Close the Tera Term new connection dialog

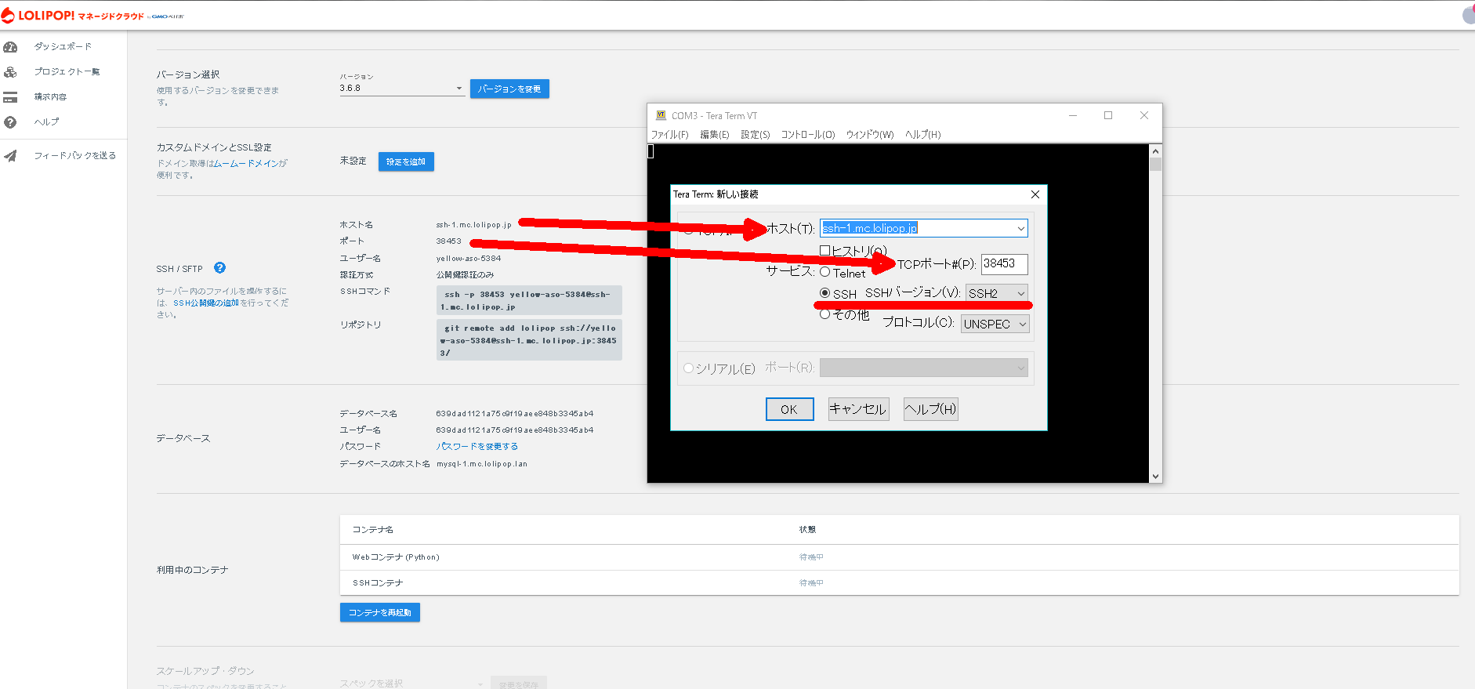click(1035, 194)
